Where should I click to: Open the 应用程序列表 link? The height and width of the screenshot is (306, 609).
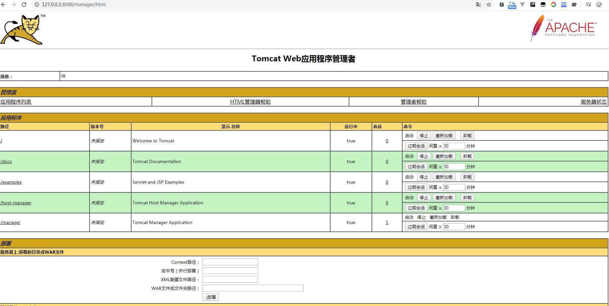coord(16,102)
